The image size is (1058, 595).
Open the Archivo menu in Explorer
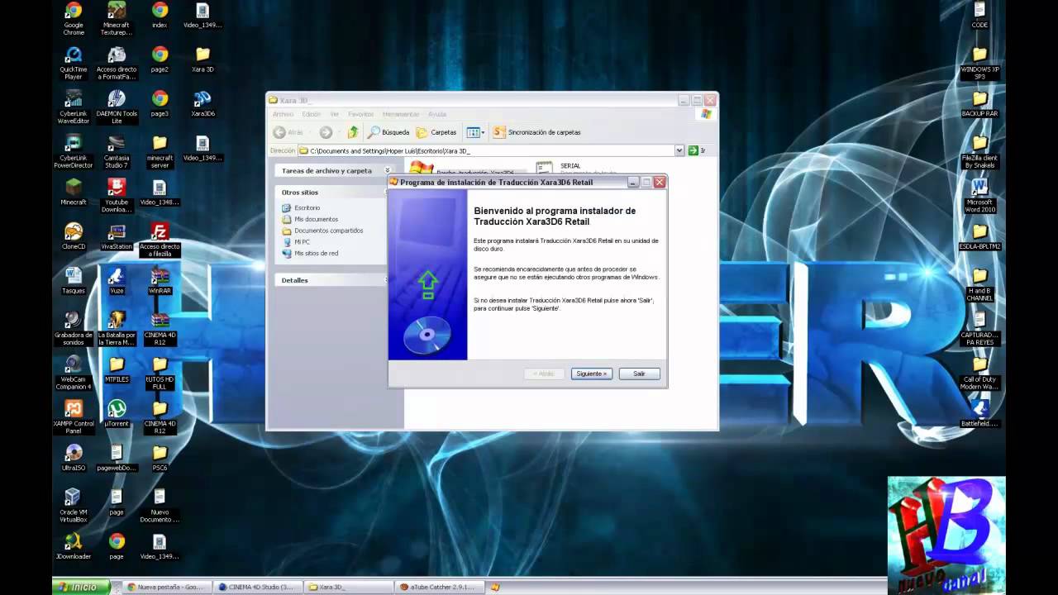pos(283,114)
